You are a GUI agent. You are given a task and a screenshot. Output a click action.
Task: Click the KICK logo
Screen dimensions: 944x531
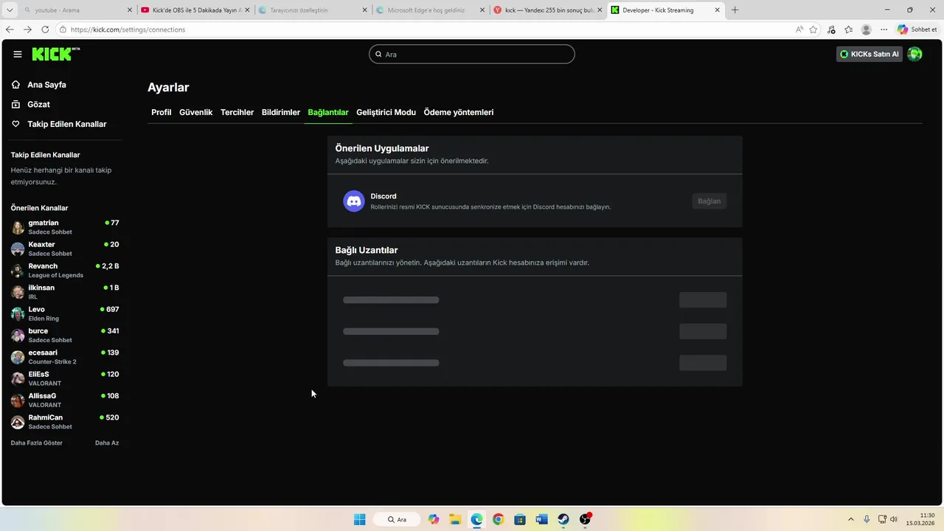[x=55, y=54]
